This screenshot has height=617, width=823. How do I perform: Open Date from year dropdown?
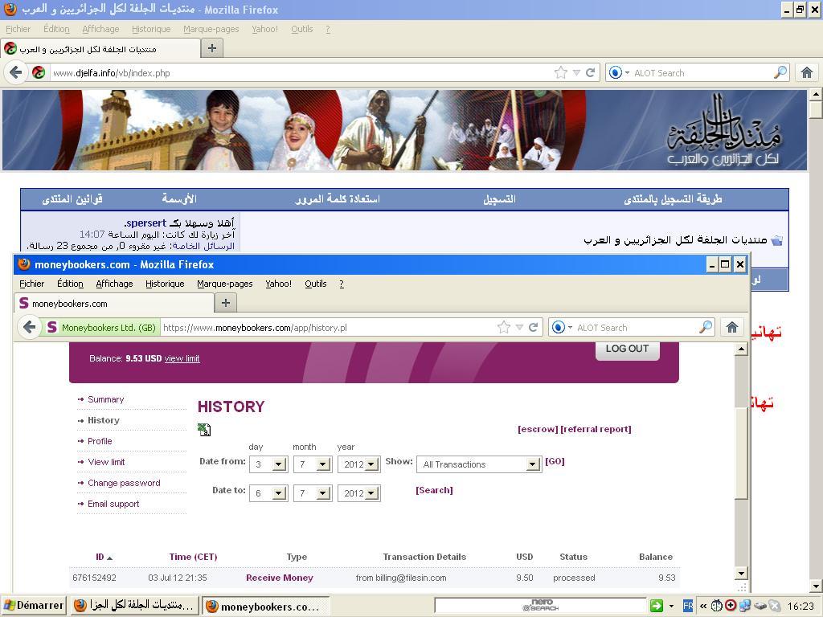pyautogui.click(x=371, y=464)
